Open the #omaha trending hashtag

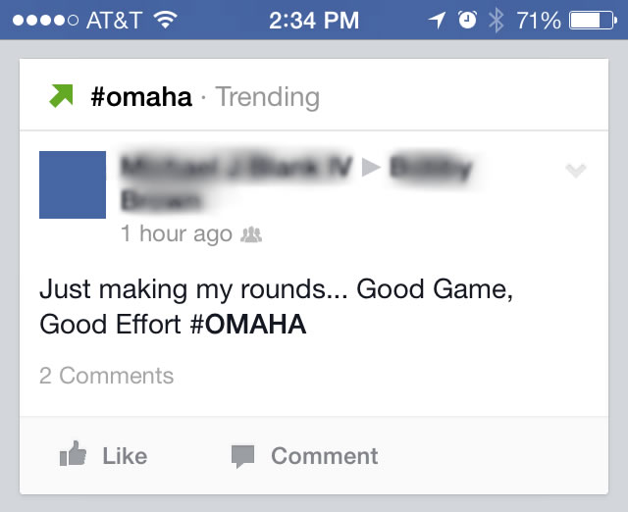coord(141,97)
